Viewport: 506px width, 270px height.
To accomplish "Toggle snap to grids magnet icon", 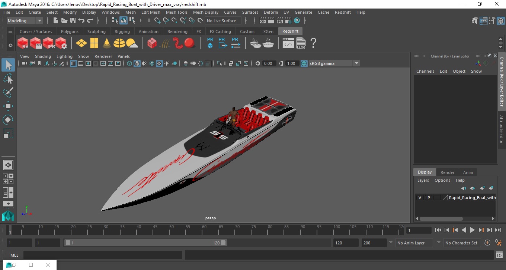I will tap(157, 21).
